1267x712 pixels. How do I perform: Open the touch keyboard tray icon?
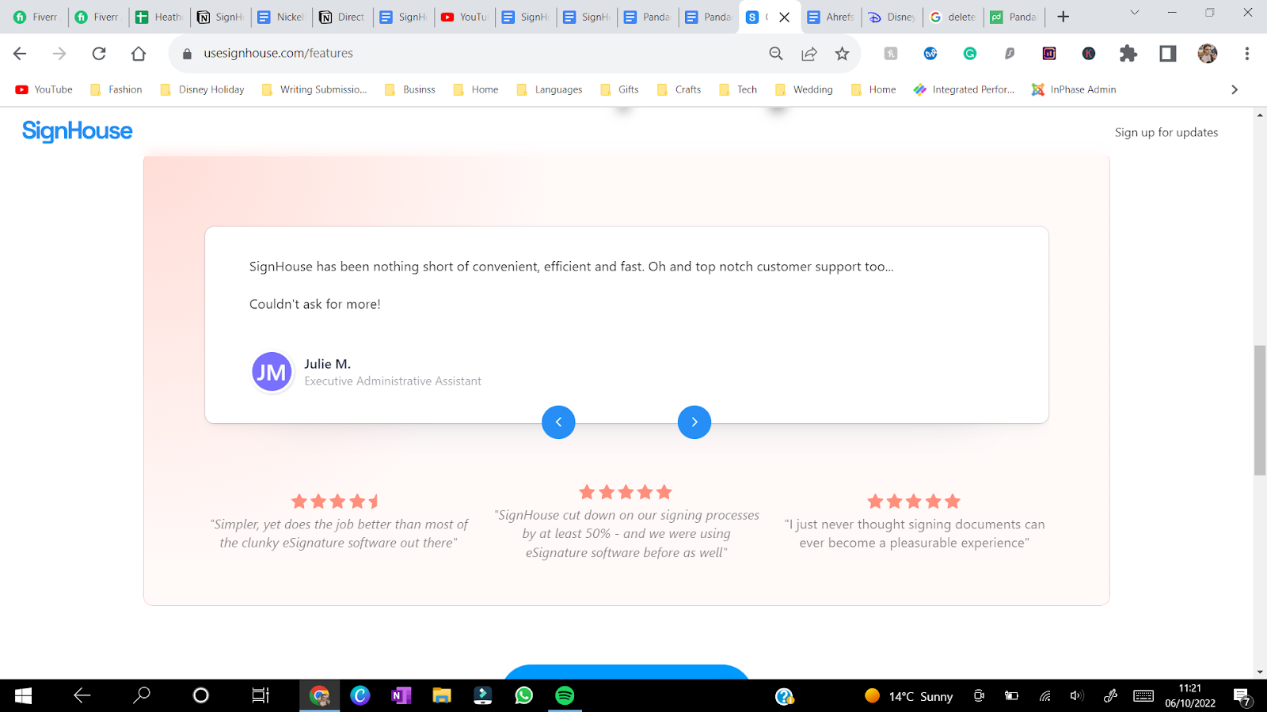click(x=1143, y=696)
